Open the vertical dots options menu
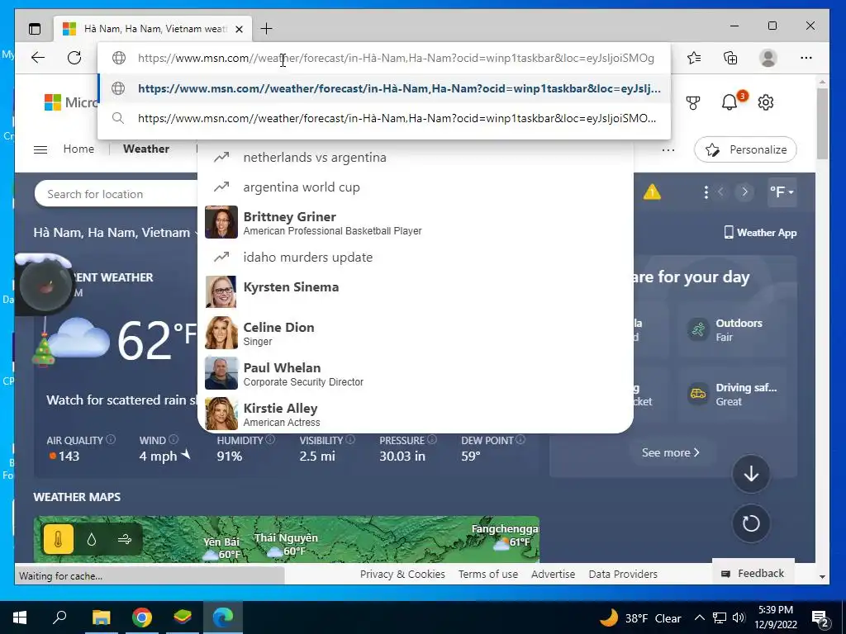This screenshot has height=634, width=846. [x=706, y=192]
